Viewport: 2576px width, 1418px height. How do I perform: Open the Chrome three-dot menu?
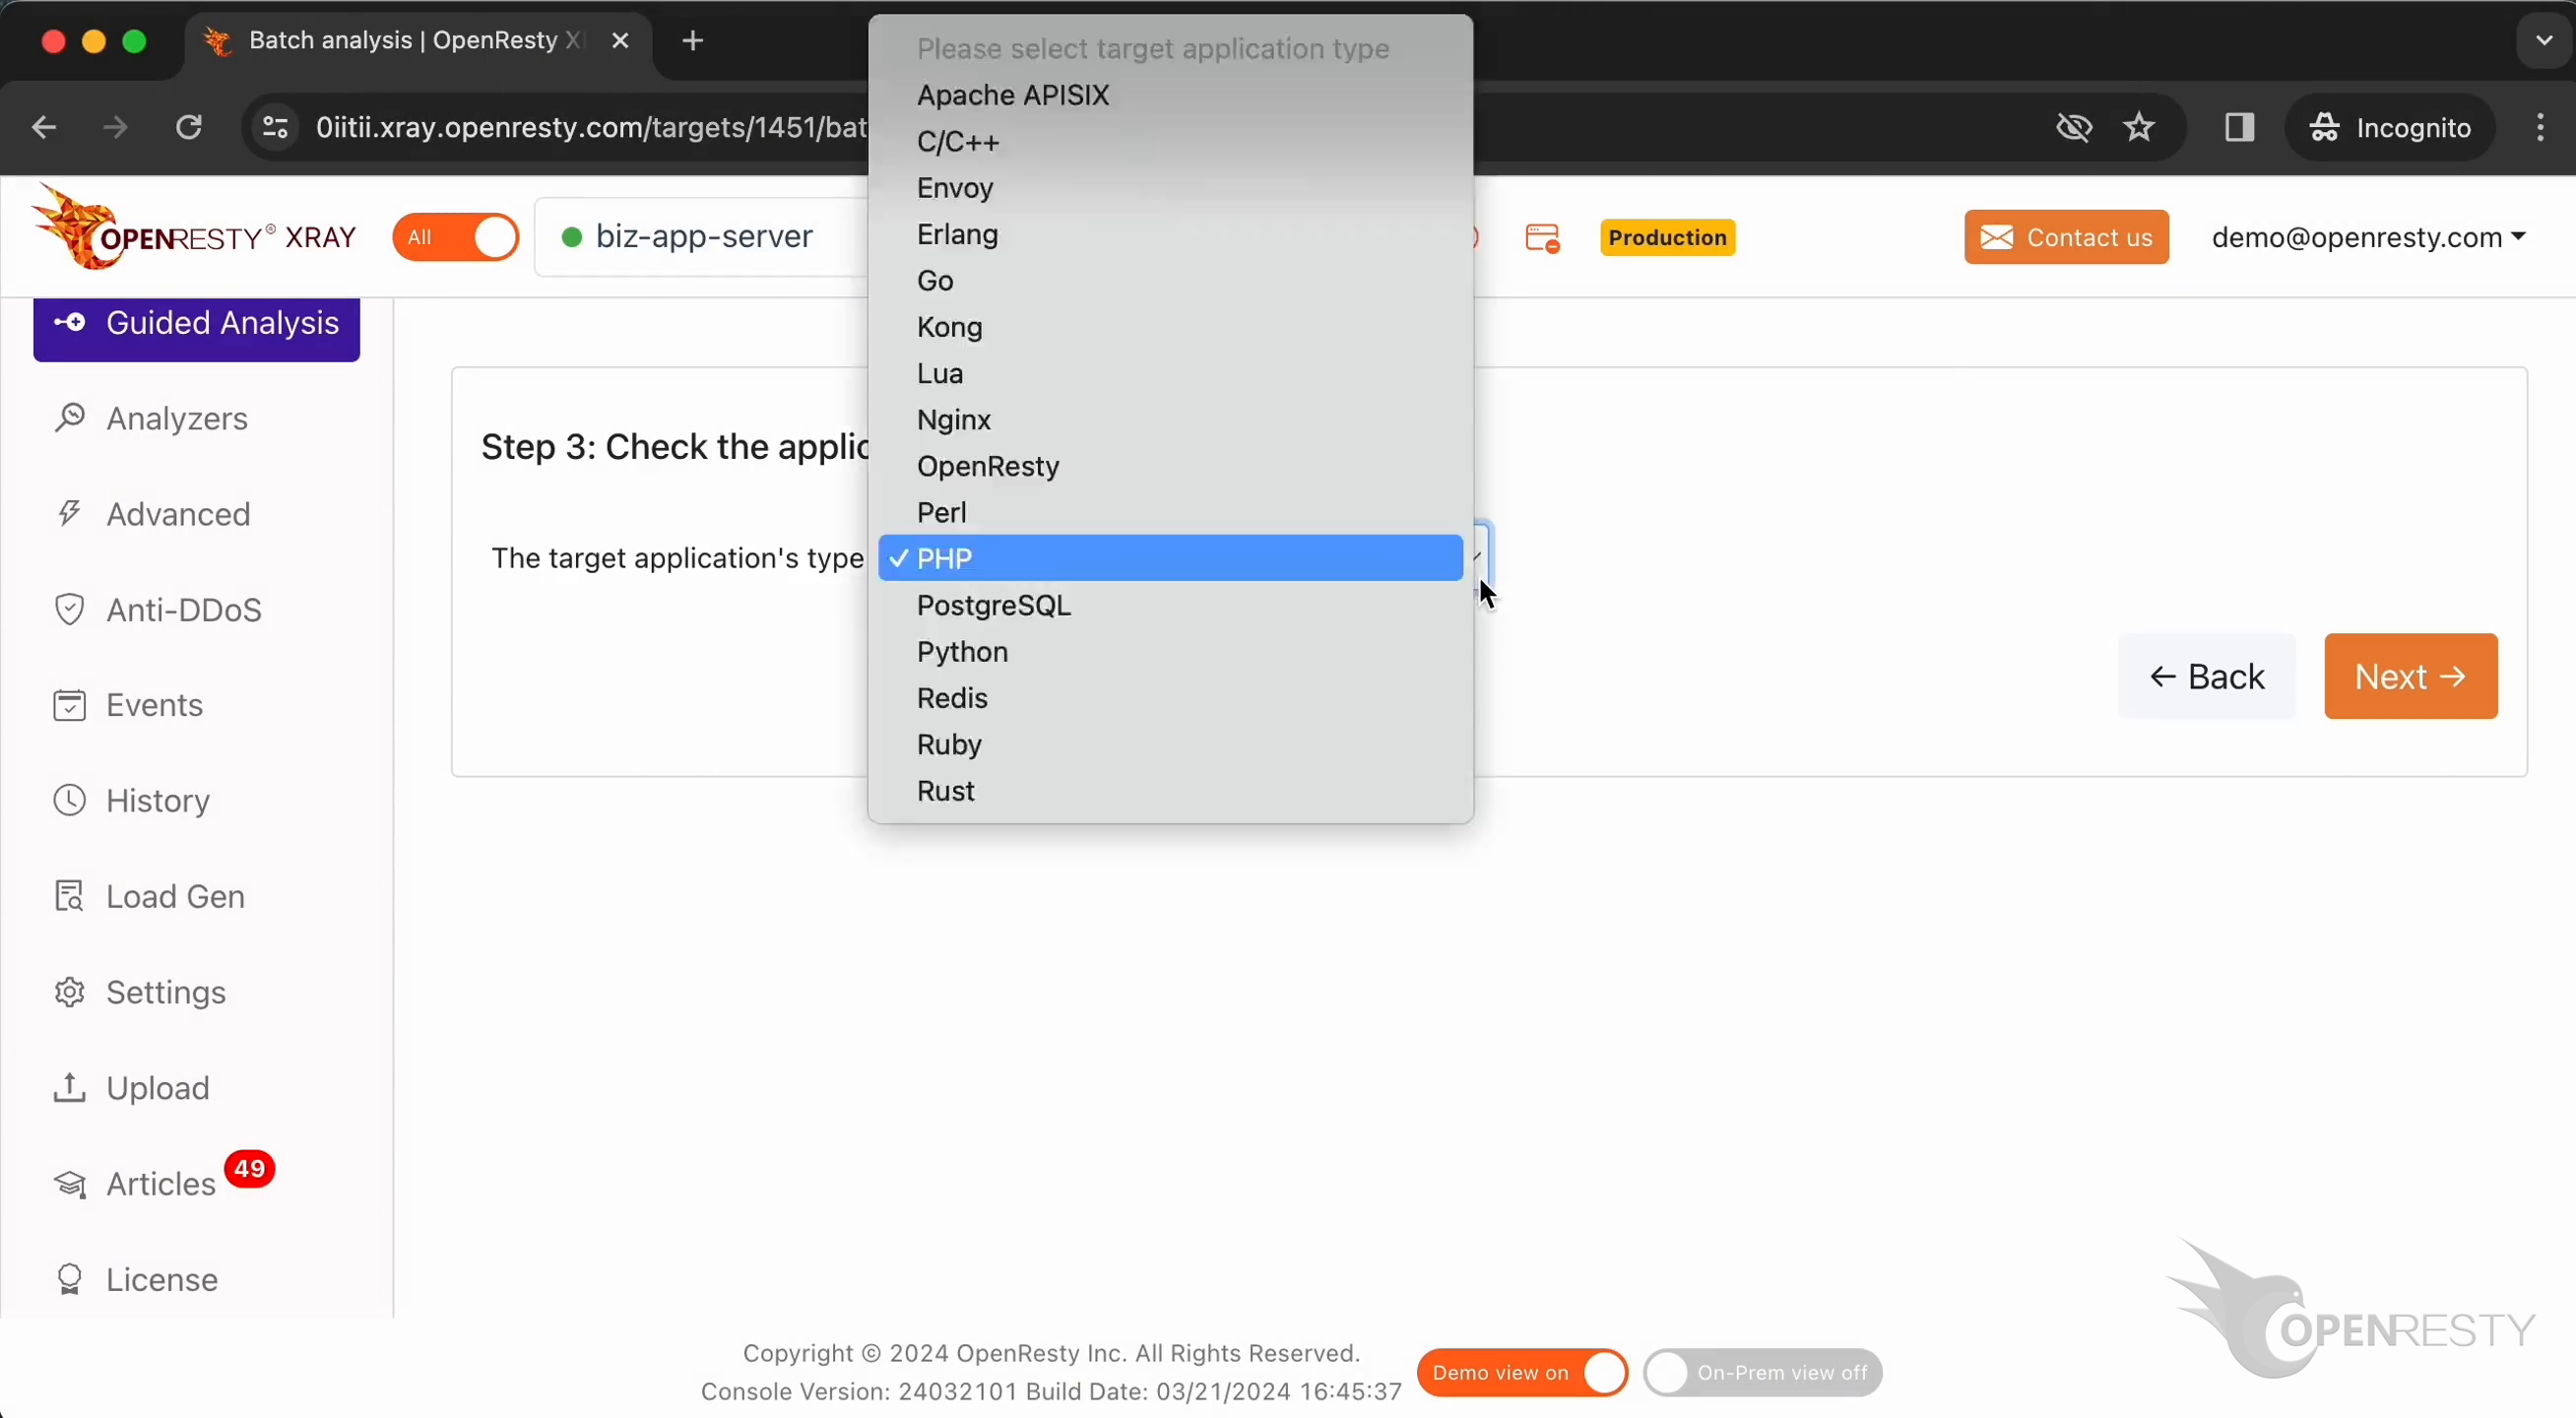(2540, 127)
